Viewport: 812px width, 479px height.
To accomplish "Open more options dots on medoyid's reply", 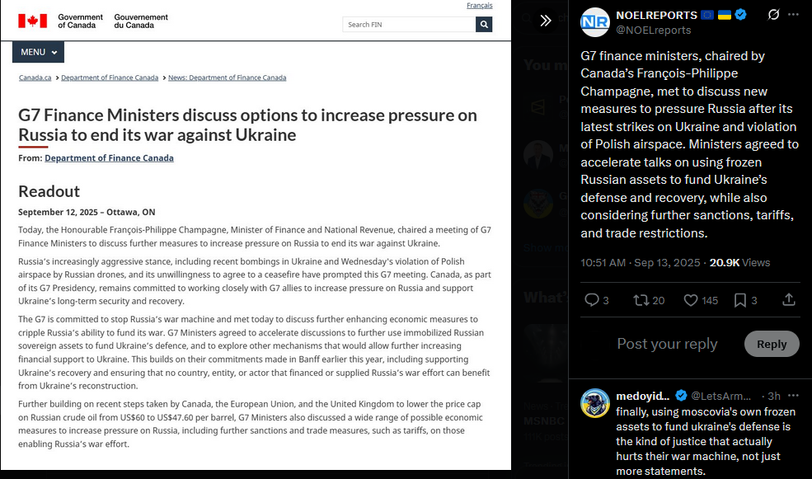I will pyautogui.click(x=793, y=396).
